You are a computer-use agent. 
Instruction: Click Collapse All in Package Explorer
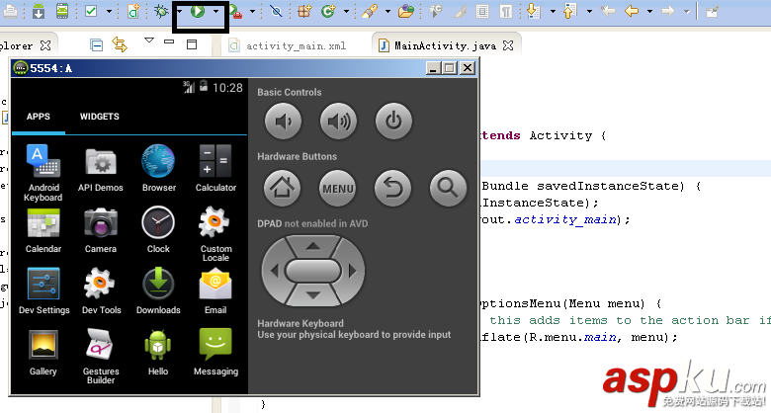coord(97,45)
